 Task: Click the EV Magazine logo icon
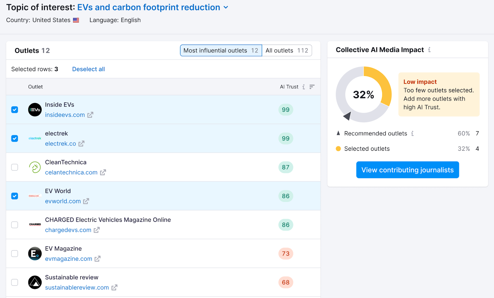pyautogui.click(x=35, y=254)
